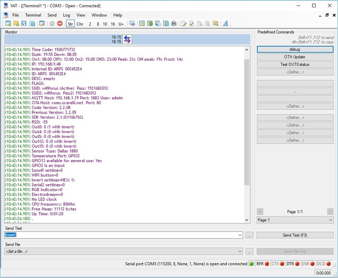
Task: Click the purple arrows connection icon in Monitor
Action: pos(127,39)
